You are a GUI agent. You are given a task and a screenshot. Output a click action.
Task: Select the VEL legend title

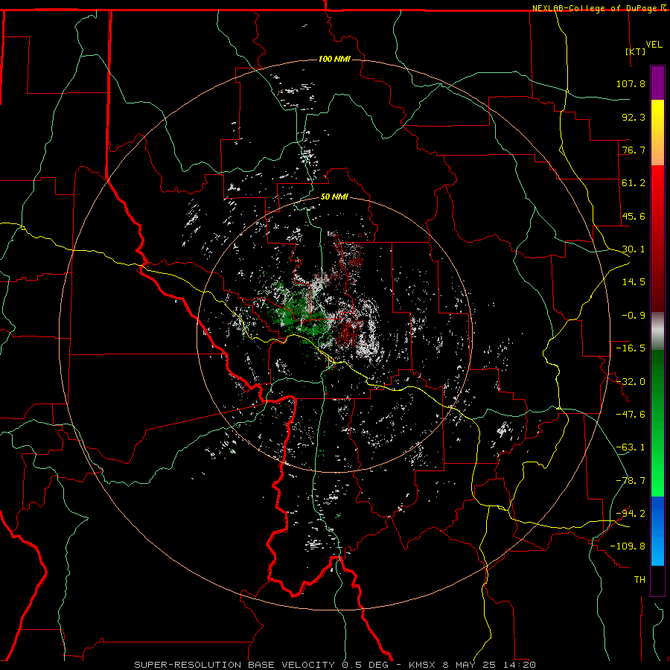click(x=654, y=45)
